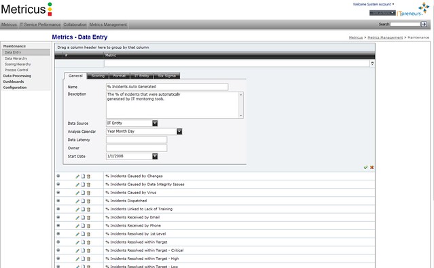Click the search go arrow button
The width and height of the screenshot is (434, 268).
click(x=424, y=24)
